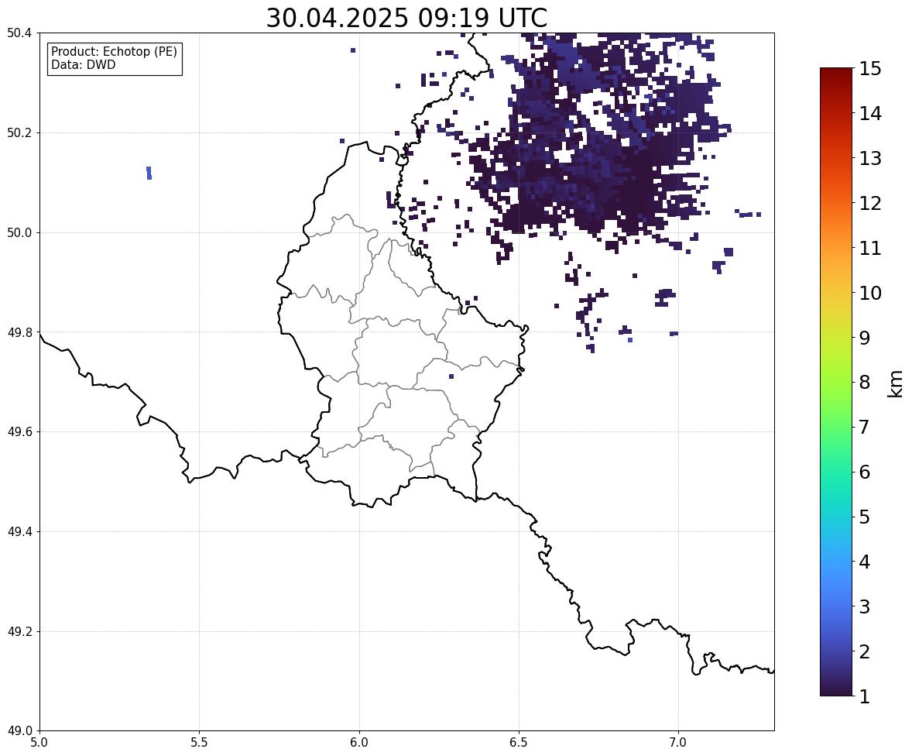Click the y-axis label '50.4'
This screenshot has width=912, height=756.
(x=19, y=33)
